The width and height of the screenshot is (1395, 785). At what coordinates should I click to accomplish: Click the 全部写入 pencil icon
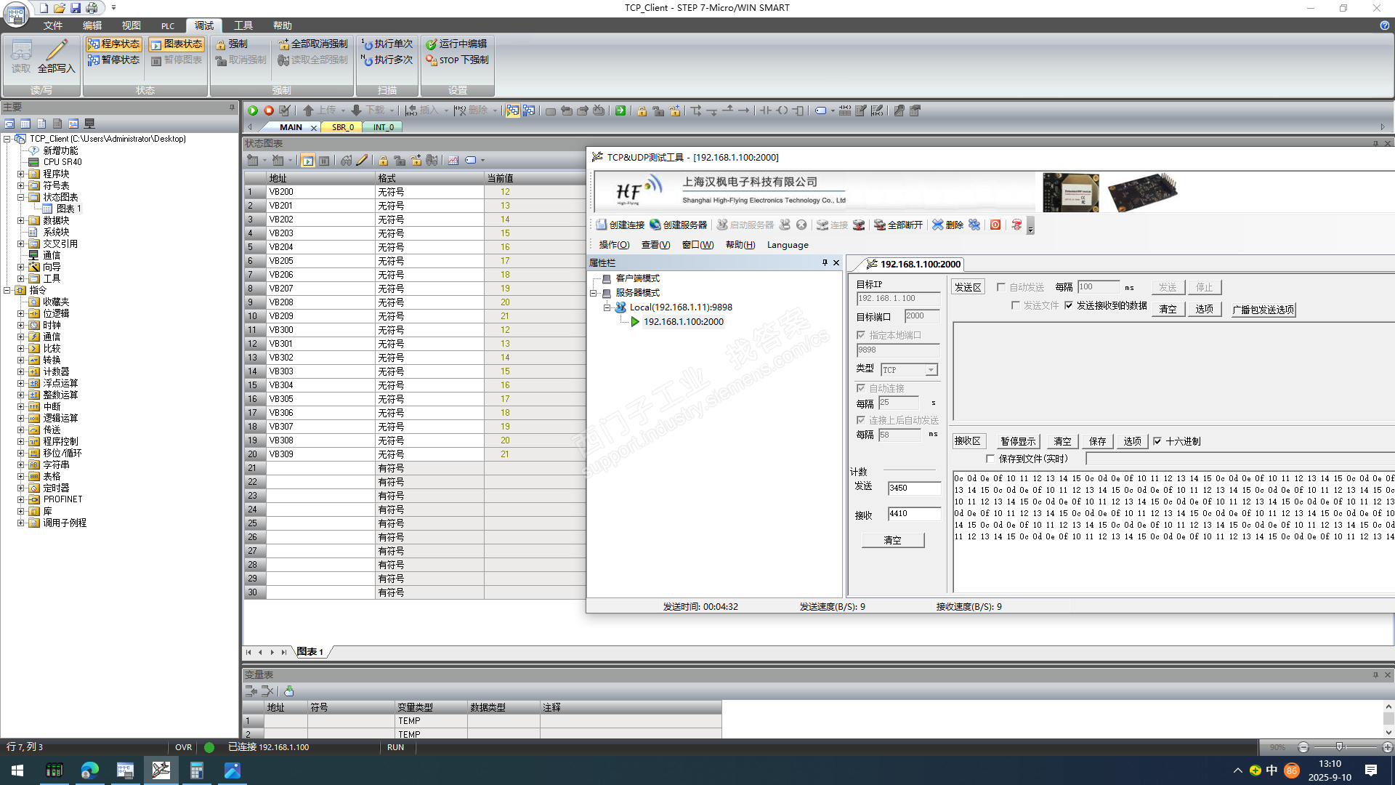[57, 52]
